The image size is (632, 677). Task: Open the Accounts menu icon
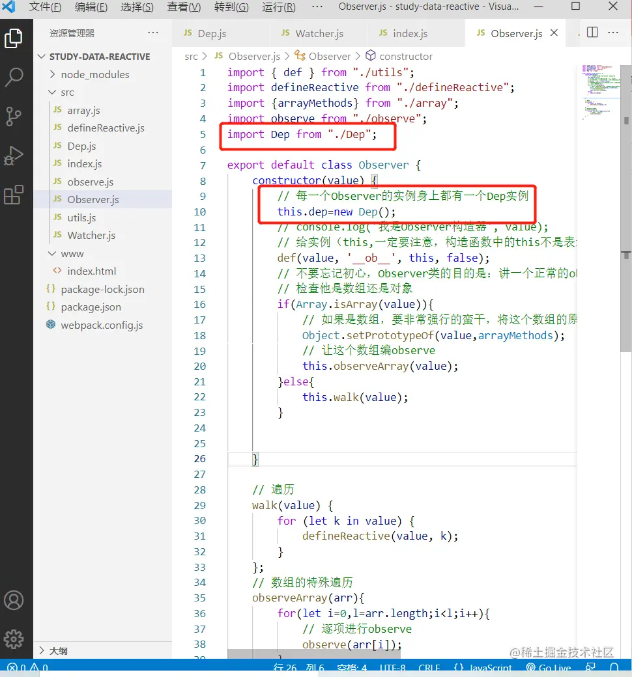point(14,600)
